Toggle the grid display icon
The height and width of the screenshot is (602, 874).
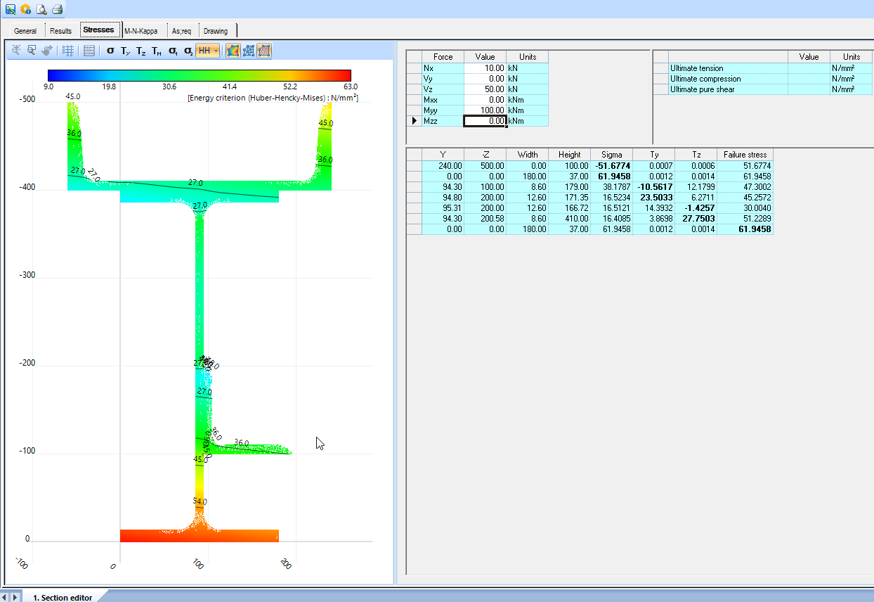(x=68, y=51)
